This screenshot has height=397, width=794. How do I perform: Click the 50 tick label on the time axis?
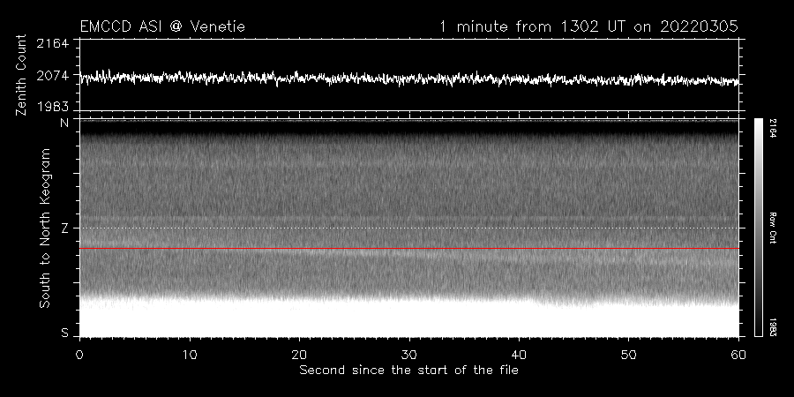tap(628, 355)
